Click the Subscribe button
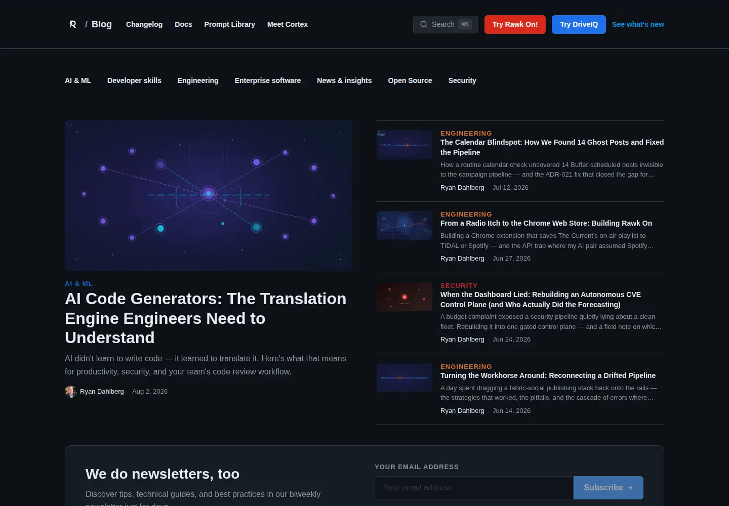 pyautogui.click(x=609, y=488)
